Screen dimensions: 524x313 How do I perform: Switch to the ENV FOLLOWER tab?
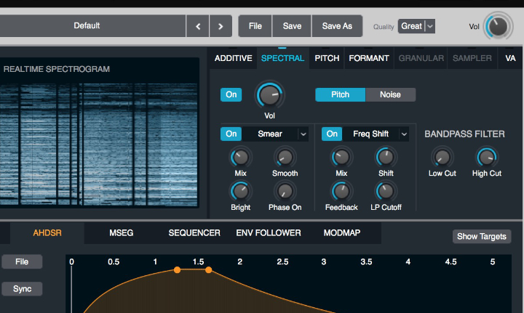click(269, 233)
